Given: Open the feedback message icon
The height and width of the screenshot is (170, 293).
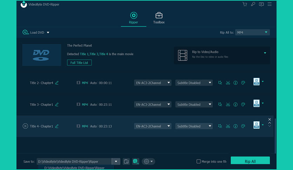Looking at the screenshot, I should tap(261, 4).
